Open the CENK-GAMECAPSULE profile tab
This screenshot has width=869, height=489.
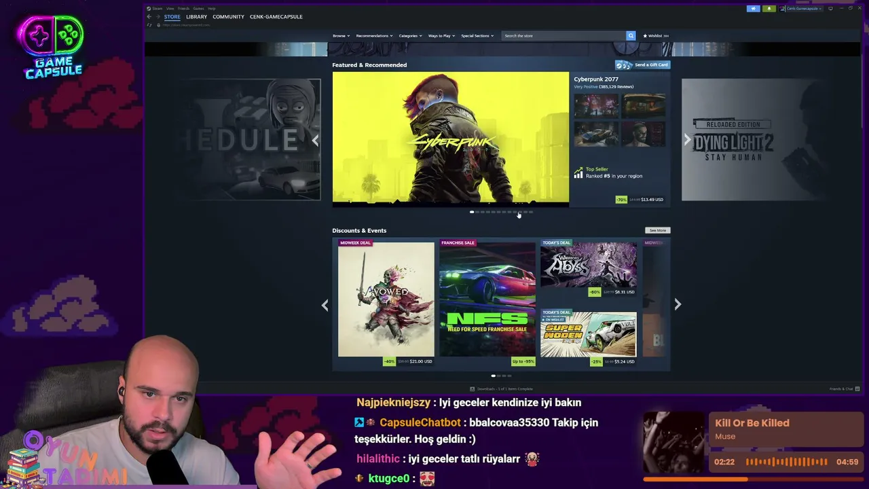tap(276, 16)
